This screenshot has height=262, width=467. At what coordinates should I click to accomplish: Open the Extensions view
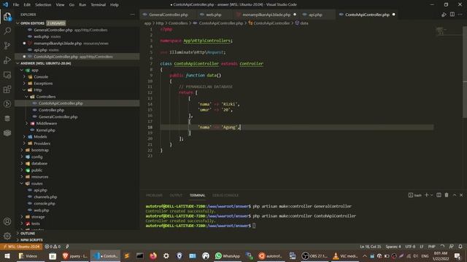pyautogui.click(x=7, y=89)
